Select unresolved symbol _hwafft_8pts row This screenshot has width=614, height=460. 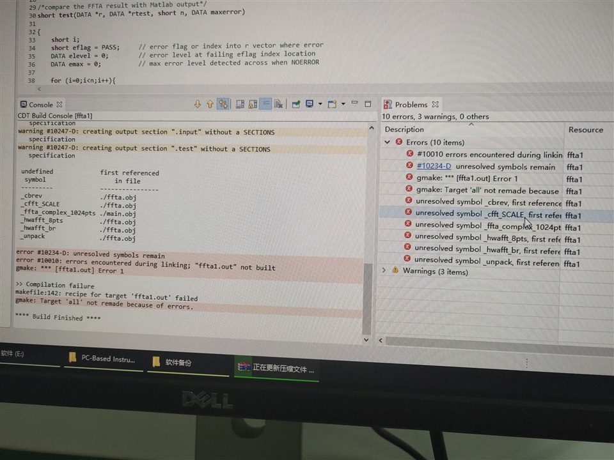(x=487, y=238)
